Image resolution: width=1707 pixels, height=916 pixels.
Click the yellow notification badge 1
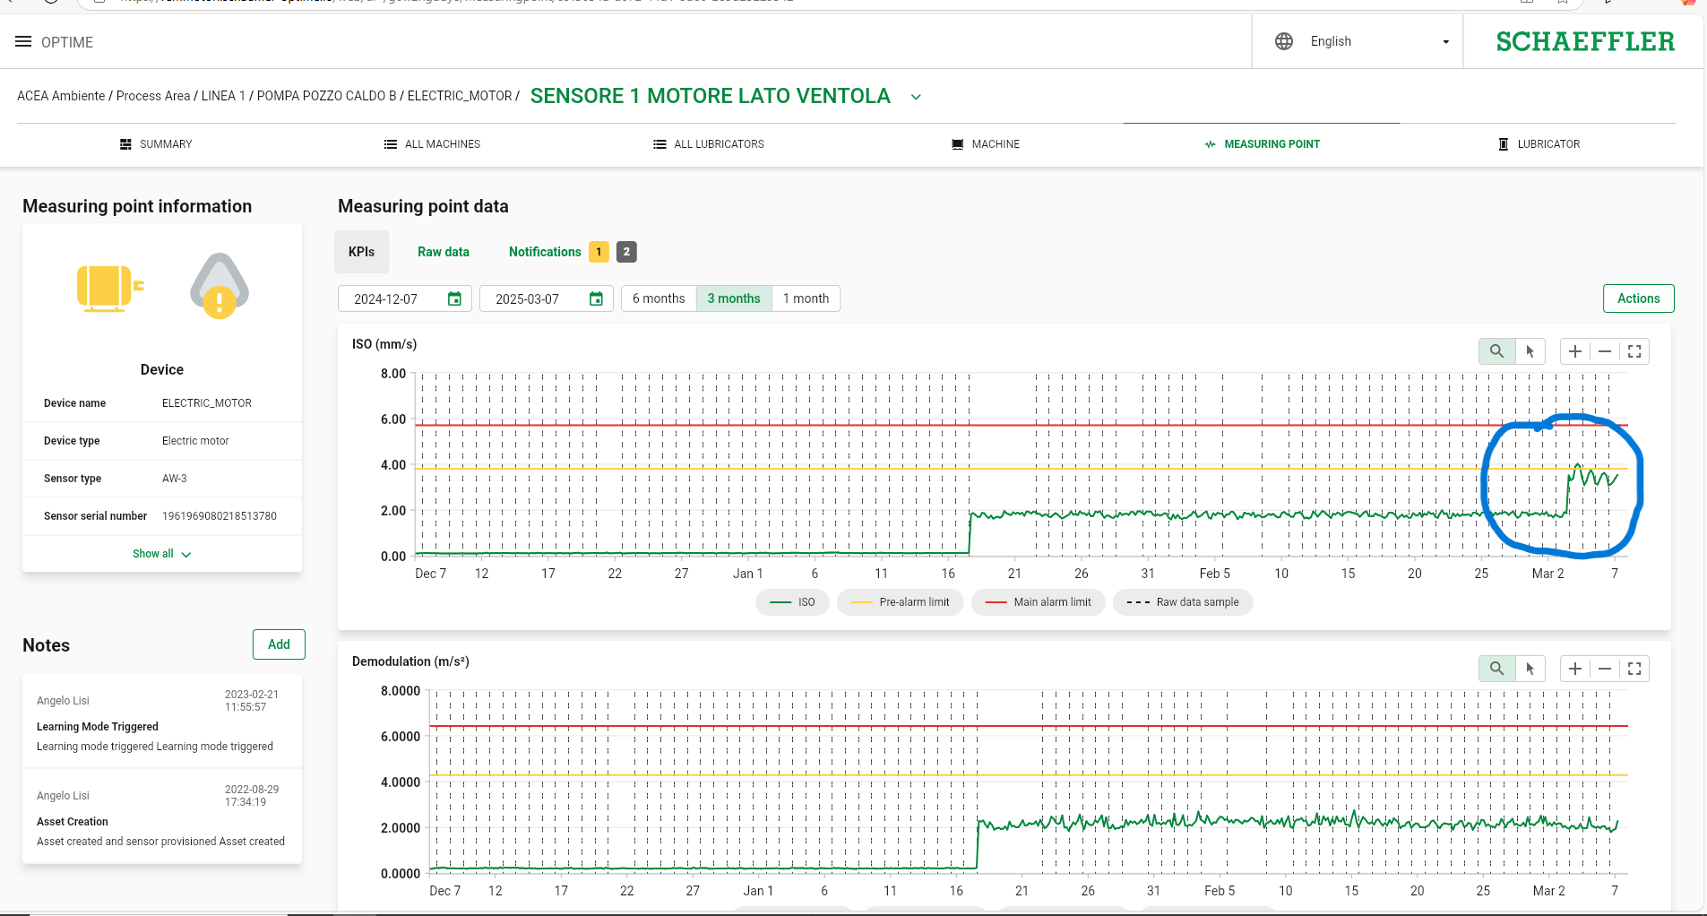coord(599,252)
